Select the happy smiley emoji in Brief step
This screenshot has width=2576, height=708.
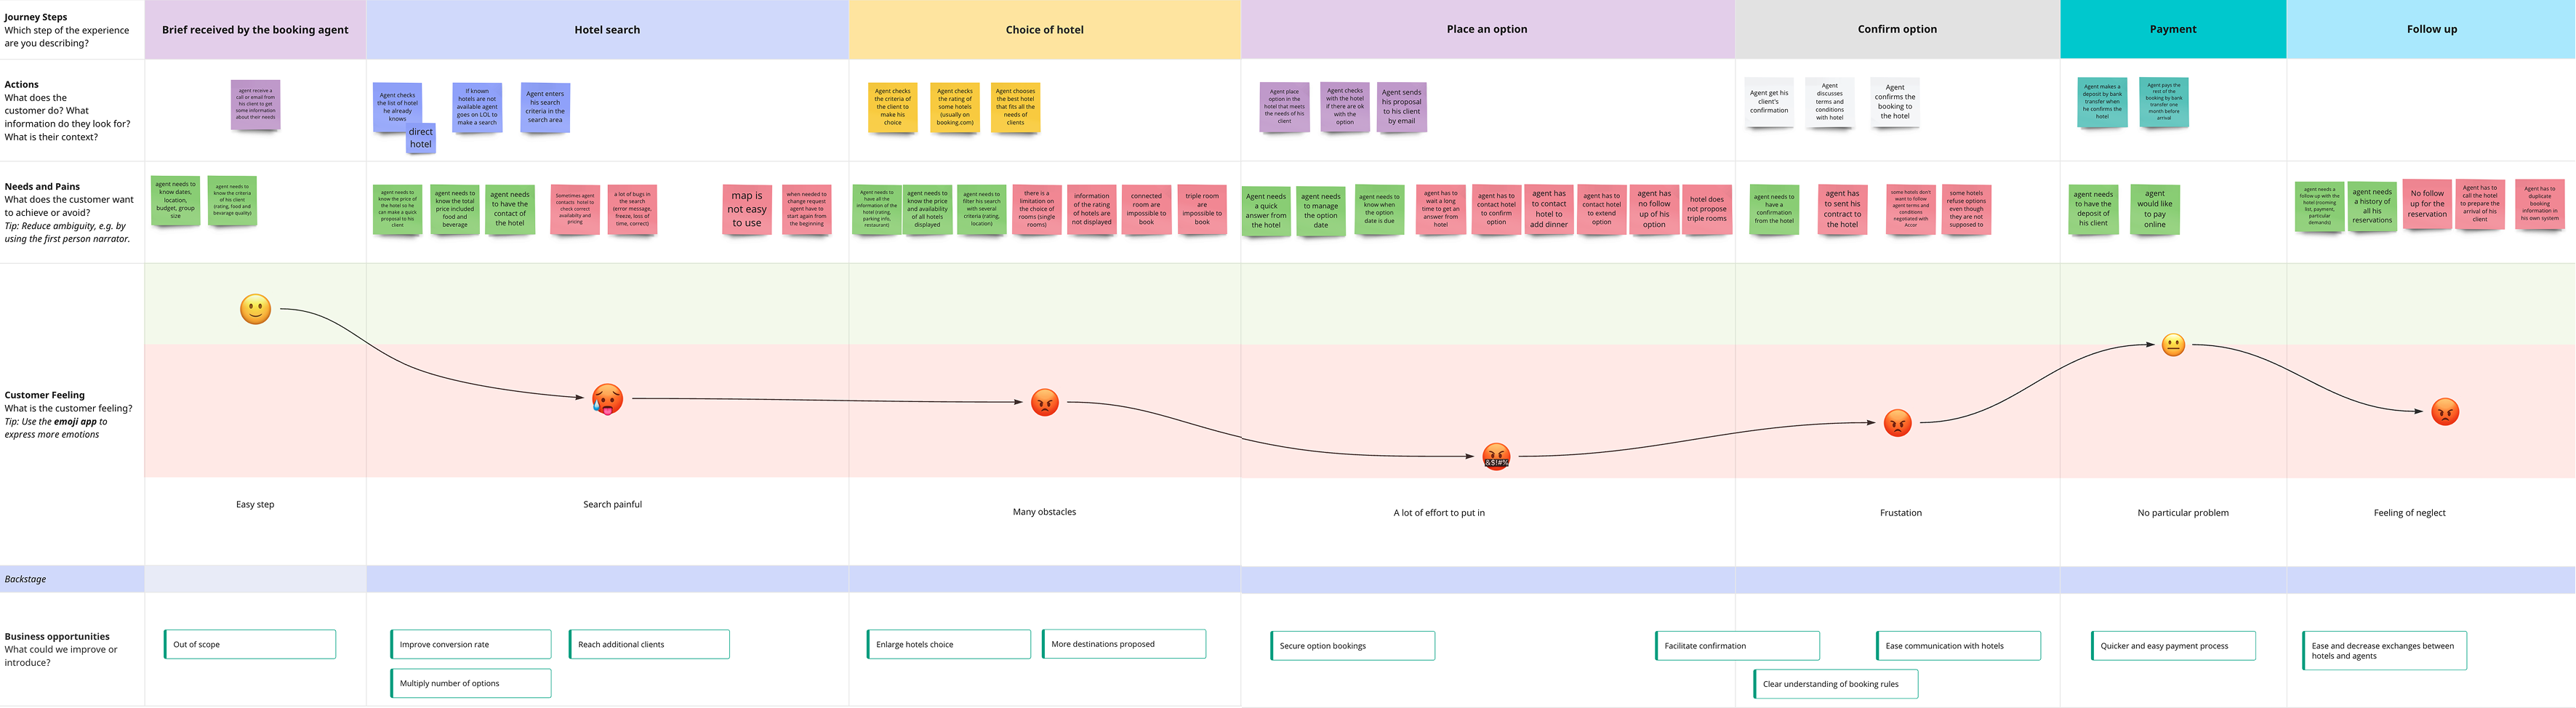pyautogui.click(x=255, y=310)
